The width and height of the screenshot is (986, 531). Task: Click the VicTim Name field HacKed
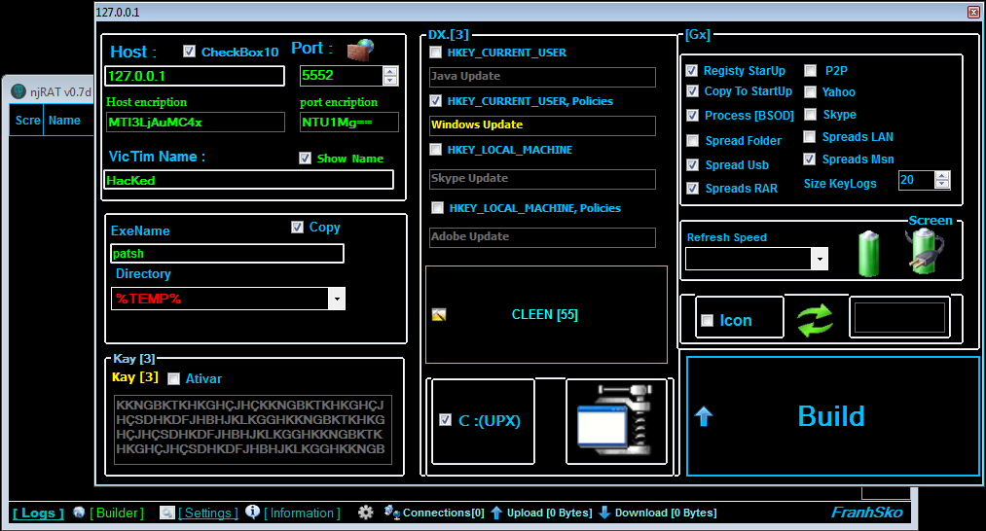(x=249, y=180)
